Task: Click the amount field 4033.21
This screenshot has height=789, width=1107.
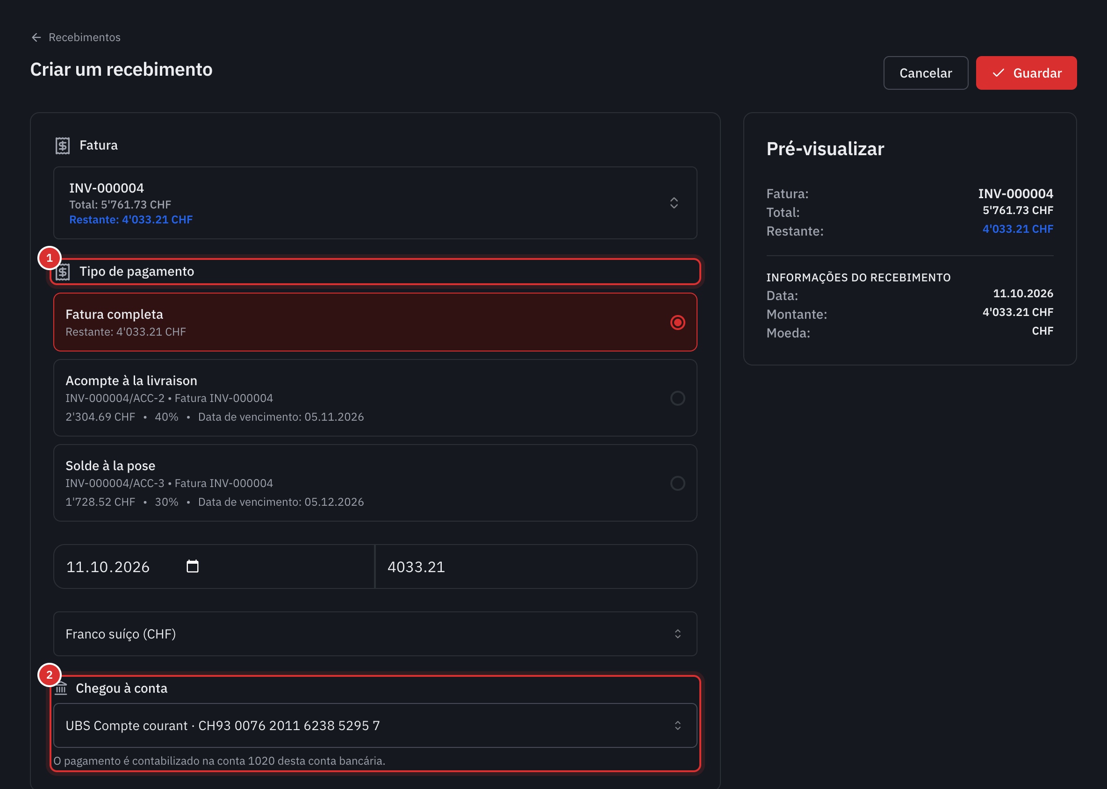Action: 536,567
